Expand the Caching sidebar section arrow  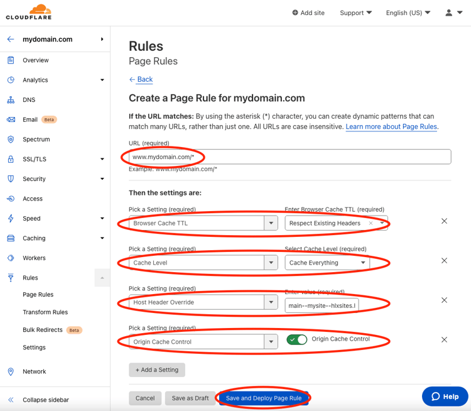(102, 238)
